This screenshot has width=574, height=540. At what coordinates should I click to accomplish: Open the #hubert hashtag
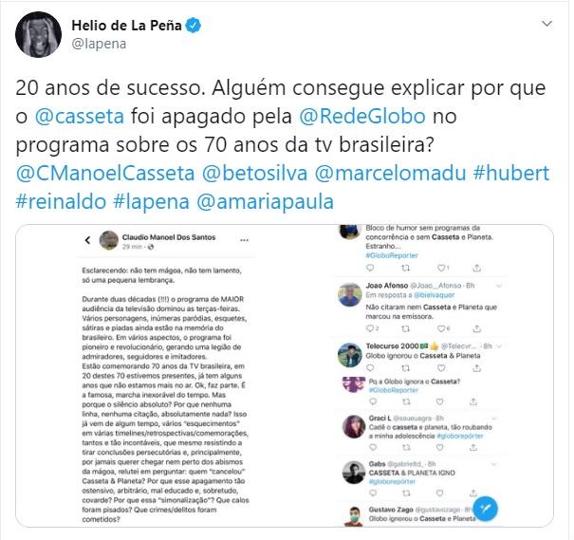(511, 173)
